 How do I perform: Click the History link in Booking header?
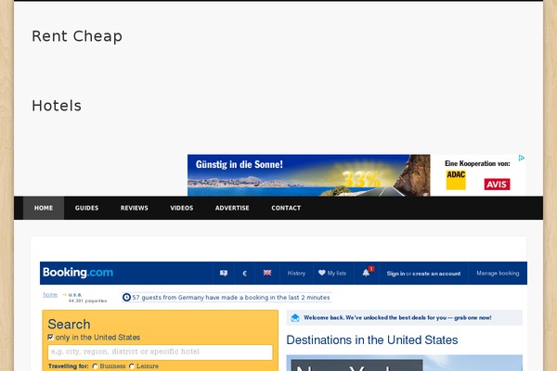point(296,273)
